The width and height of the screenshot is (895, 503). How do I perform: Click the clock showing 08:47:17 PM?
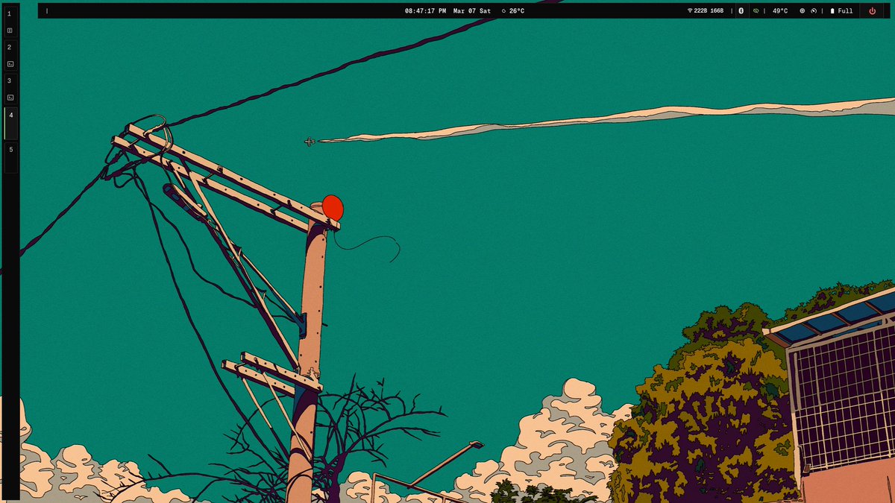(x=426, y=11)
